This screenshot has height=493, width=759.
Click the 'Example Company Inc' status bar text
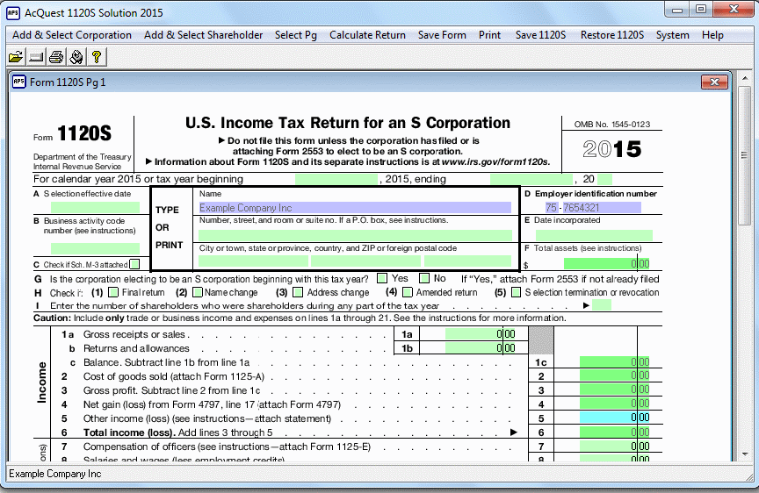(55, 474)
